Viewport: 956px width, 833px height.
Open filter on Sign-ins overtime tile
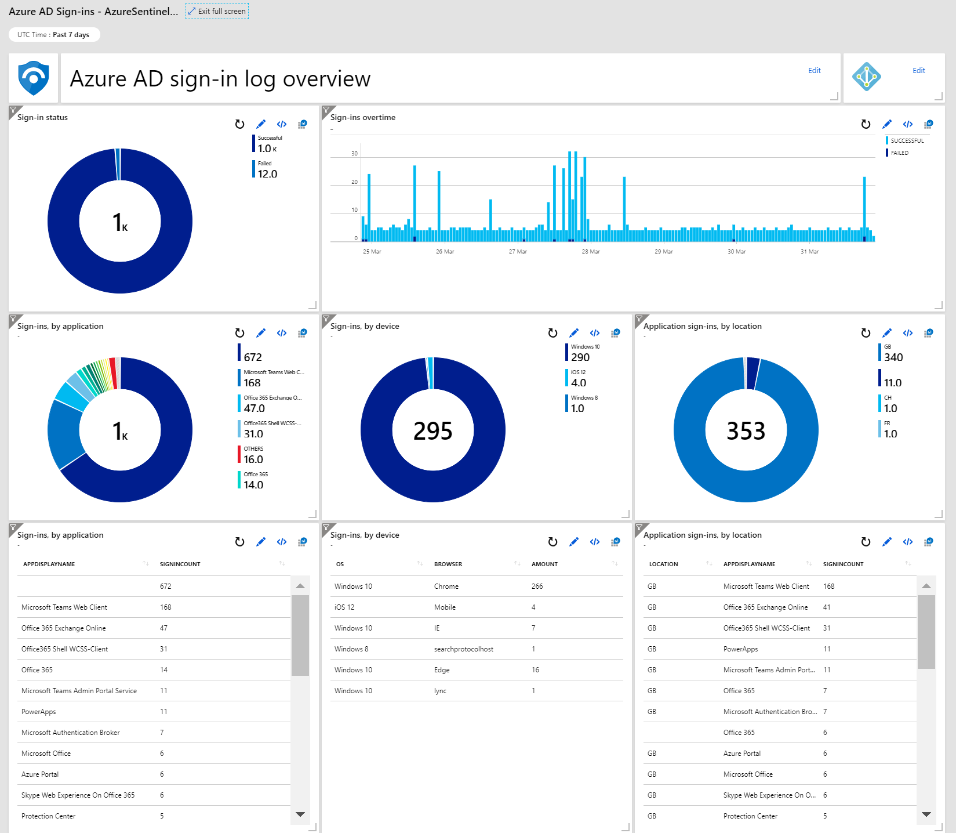(x=326, y=110)
